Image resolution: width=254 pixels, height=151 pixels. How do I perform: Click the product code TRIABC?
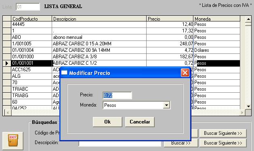pyautogui.click(x=31, y=89)
